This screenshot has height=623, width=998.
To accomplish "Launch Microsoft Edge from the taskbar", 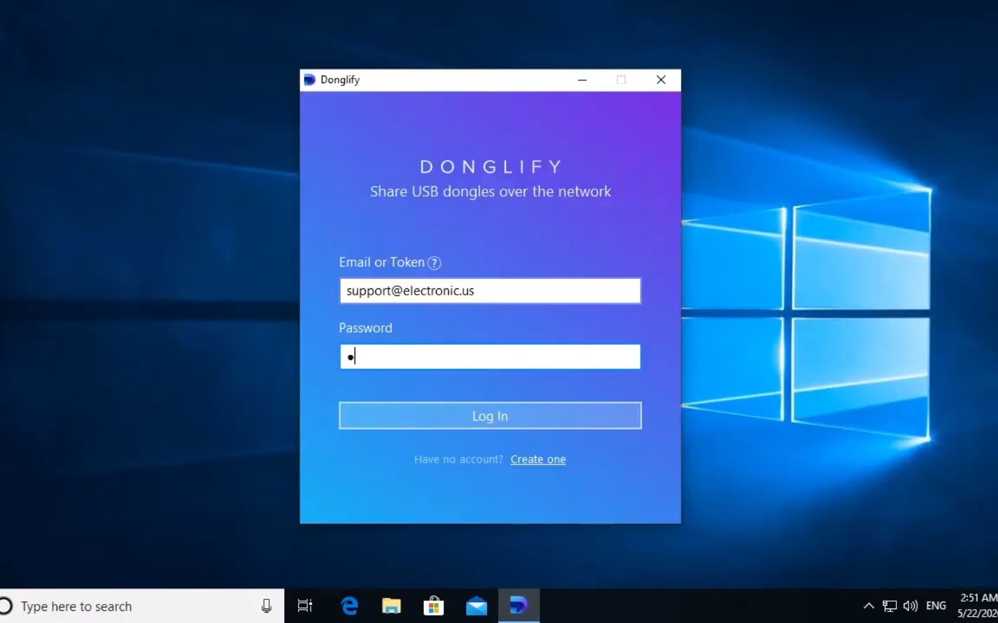I will coord(348,606).
